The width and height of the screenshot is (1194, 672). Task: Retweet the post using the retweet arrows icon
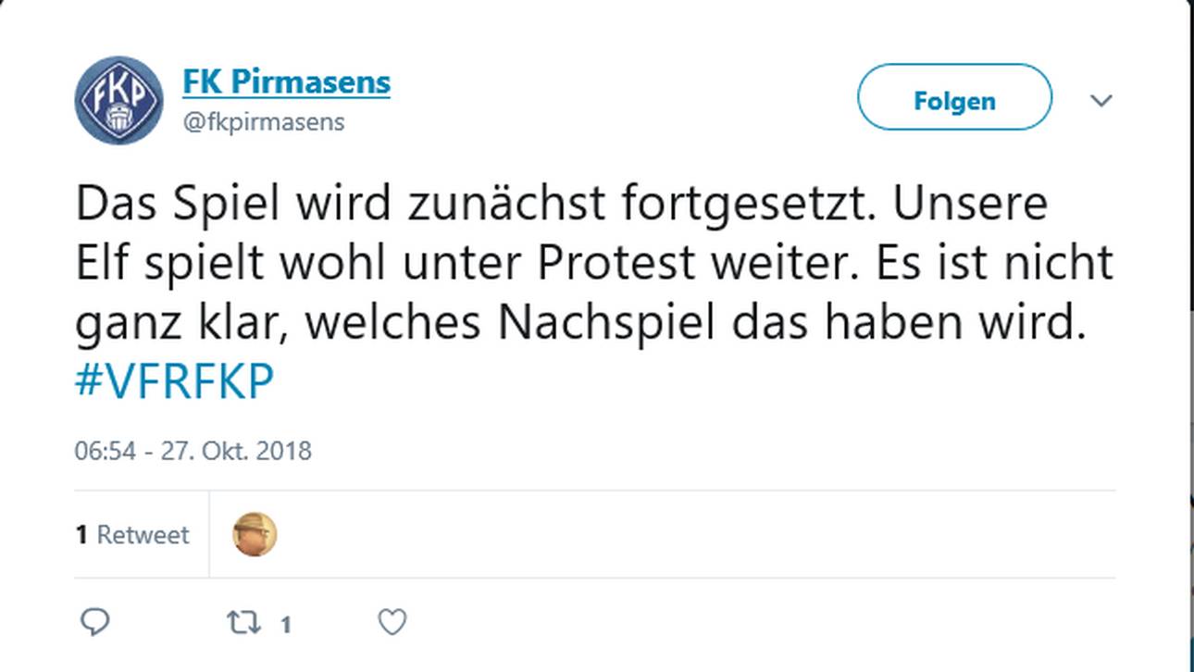[244, 623]
